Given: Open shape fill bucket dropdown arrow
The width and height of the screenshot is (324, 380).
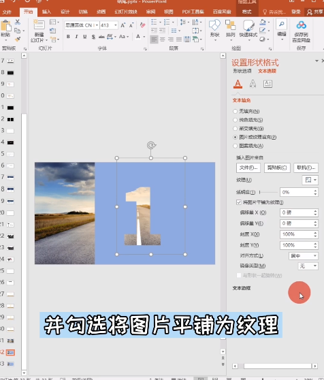Looking at the screenshot, I should (269, 22).
